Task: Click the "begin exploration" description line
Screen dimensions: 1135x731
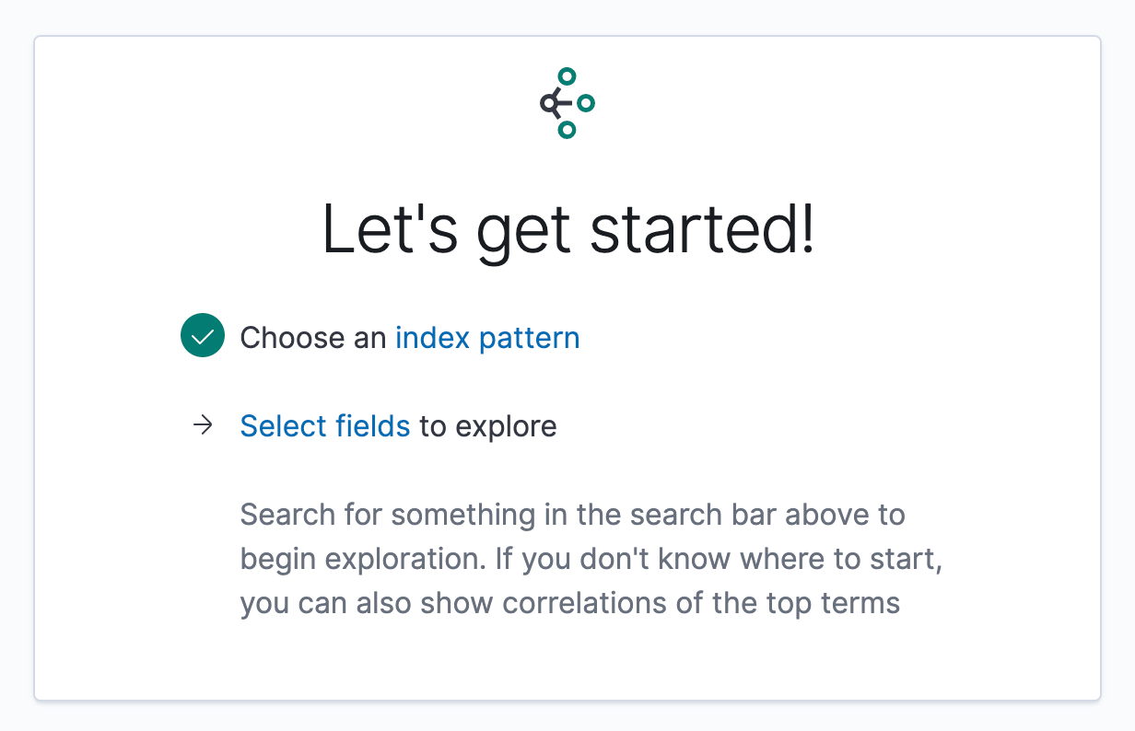Action: pyautogui.click(x=591, y=559)
